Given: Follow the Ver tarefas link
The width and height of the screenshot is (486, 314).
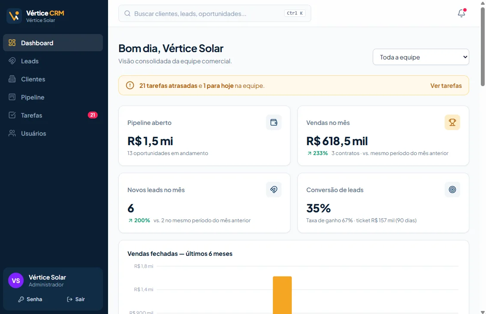Looking at the screenshot, I should click(x=446, y=86).
